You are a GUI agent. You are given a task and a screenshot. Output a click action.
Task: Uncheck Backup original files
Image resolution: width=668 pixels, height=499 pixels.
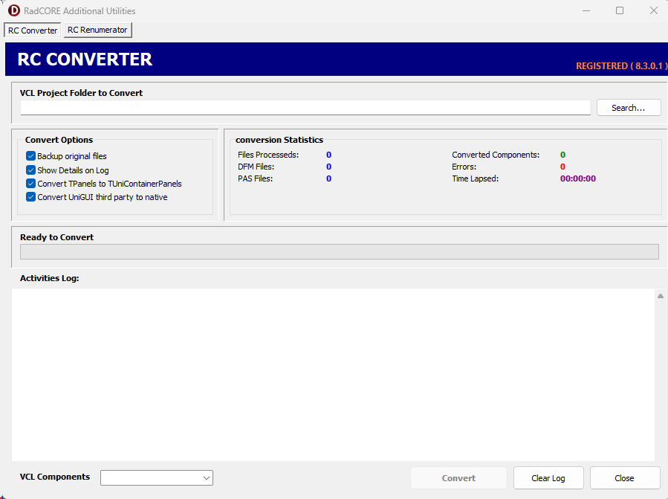coord(31,156)
